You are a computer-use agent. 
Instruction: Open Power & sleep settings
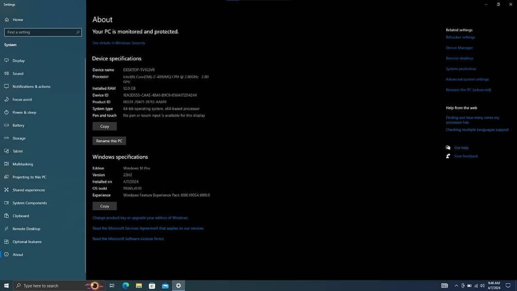click(24, 113)
